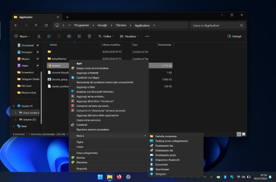276x182 pixels.
Task: Open Windows Security tray icon
Action: click(232, 177)
